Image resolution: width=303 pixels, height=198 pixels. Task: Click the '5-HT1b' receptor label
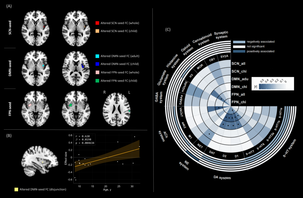coord(277,125)
